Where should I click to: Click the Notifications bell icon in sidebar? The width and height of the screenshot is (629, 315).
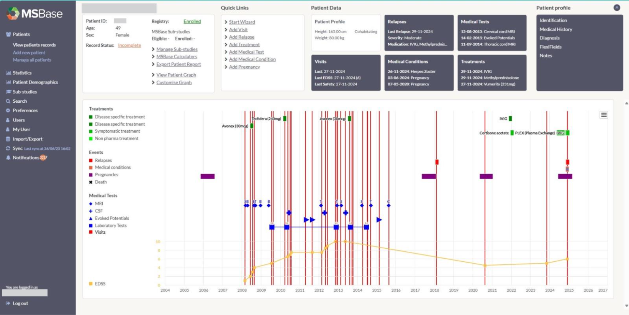[8, 158]
